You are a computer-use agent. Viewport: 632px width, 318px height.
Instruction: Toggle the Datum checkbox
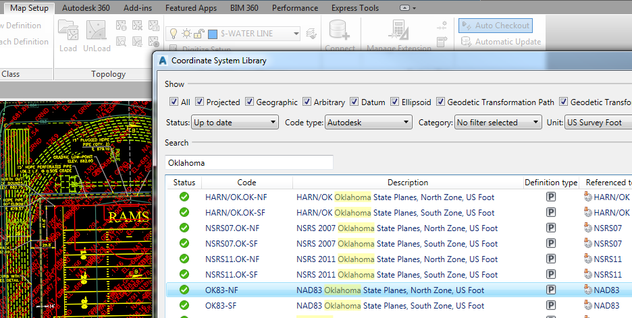[x=354, y=102]
